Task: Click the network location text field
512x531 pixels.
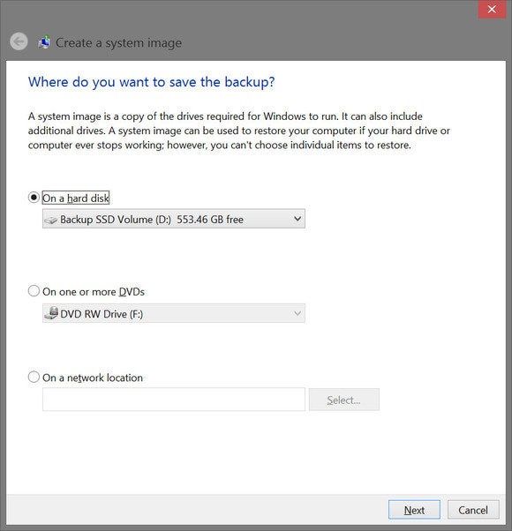Action: tap(174, 400)
